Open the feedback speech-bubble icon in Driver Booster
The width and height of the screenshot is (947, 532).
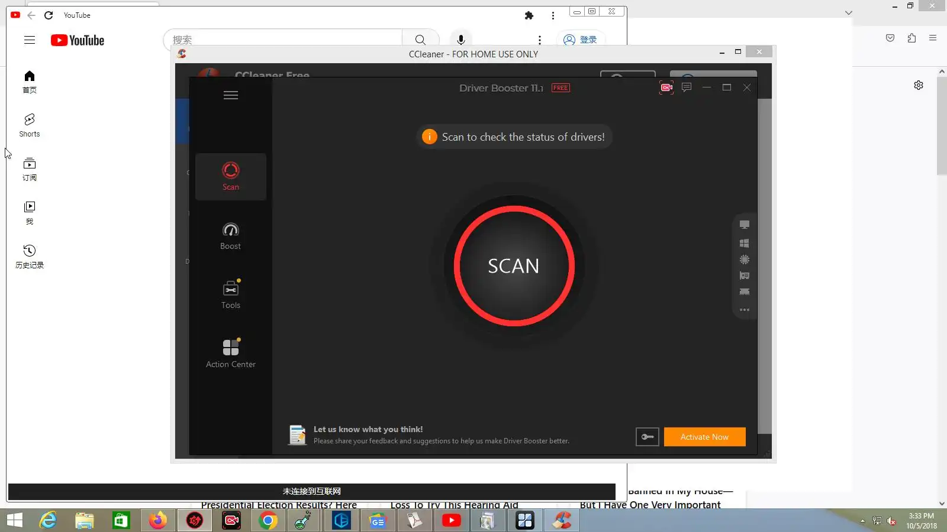(687, 87)
